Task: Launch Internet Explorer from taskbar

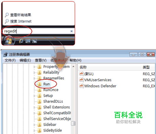Action: pyautogui.click(x=21, y=41)
